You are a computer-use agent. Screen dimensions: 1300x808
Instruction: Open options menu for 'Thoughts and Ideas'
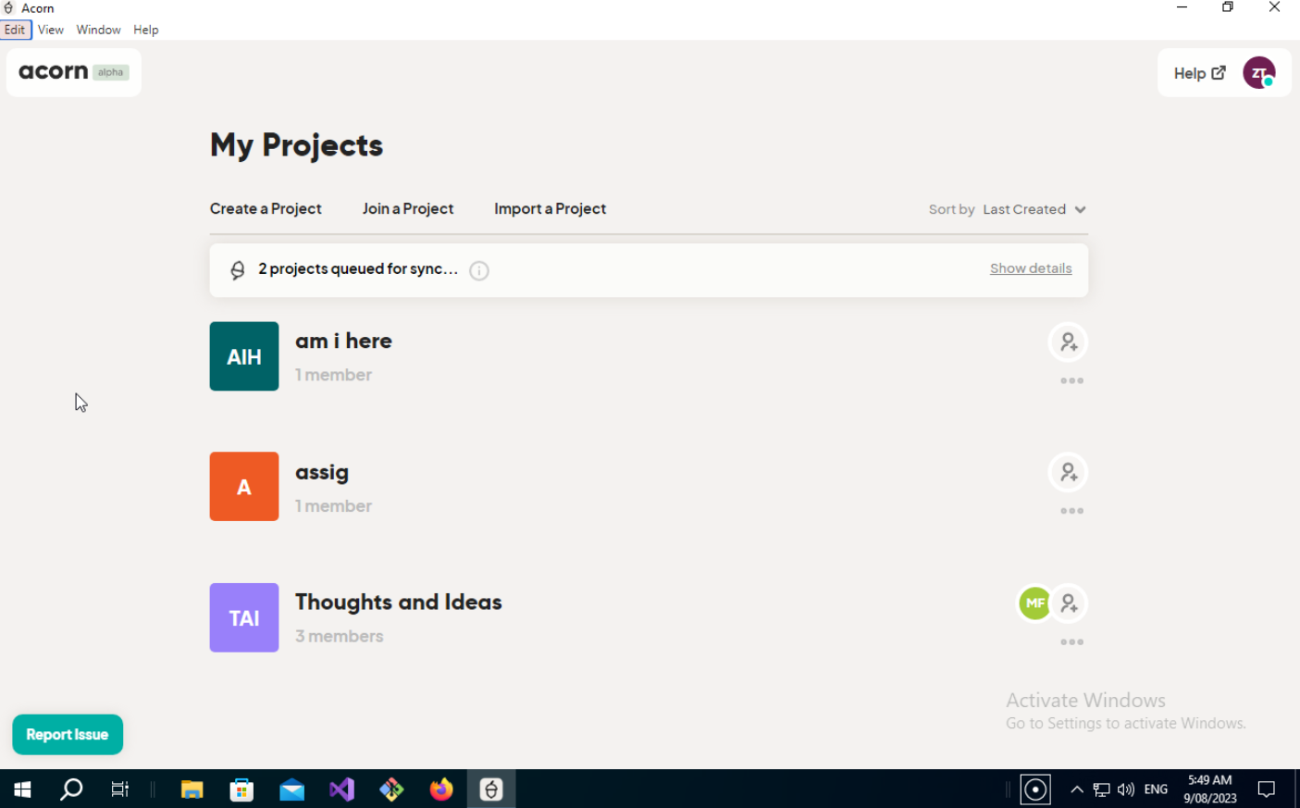point(1071,641)
